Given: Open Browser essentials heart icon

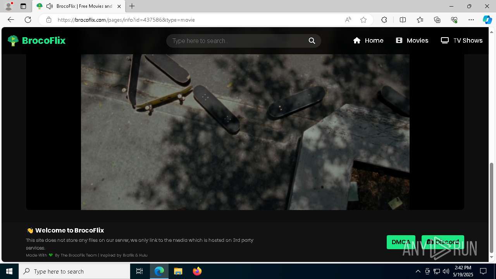Looking at the screenshot, I should click(x=454, y=20).
